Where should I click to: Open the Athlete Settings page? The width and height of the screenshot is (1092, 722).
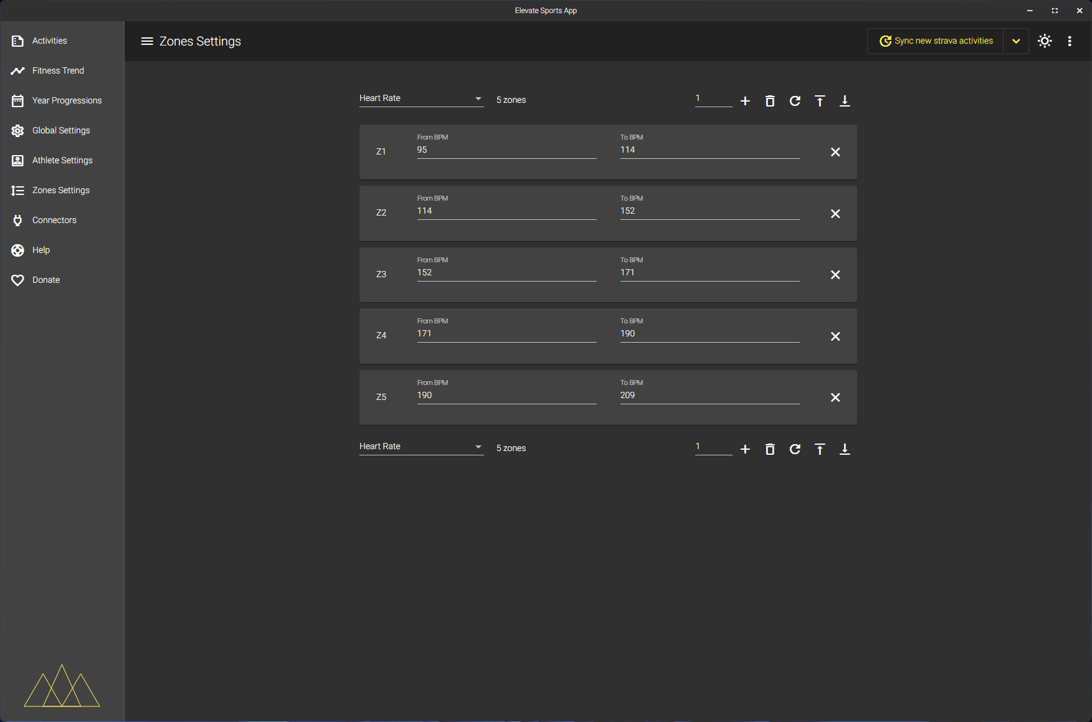(x=62, y=160)
